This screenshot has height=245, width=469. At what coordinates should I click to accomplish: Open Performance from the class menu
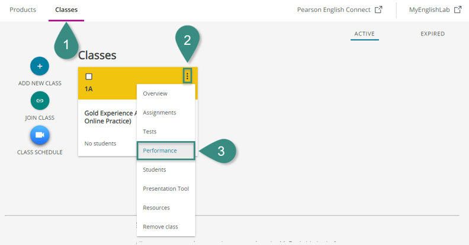[160, 151]
